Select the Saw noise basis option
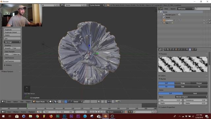Image resolution: width=211 pixels, height=119 pixels. pyautogui.click(x=183, y=87)
